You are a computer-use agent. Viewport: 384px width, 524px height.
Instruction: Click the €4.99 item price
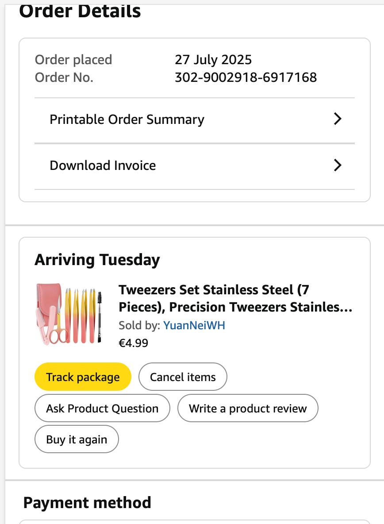tap(133, 343)
